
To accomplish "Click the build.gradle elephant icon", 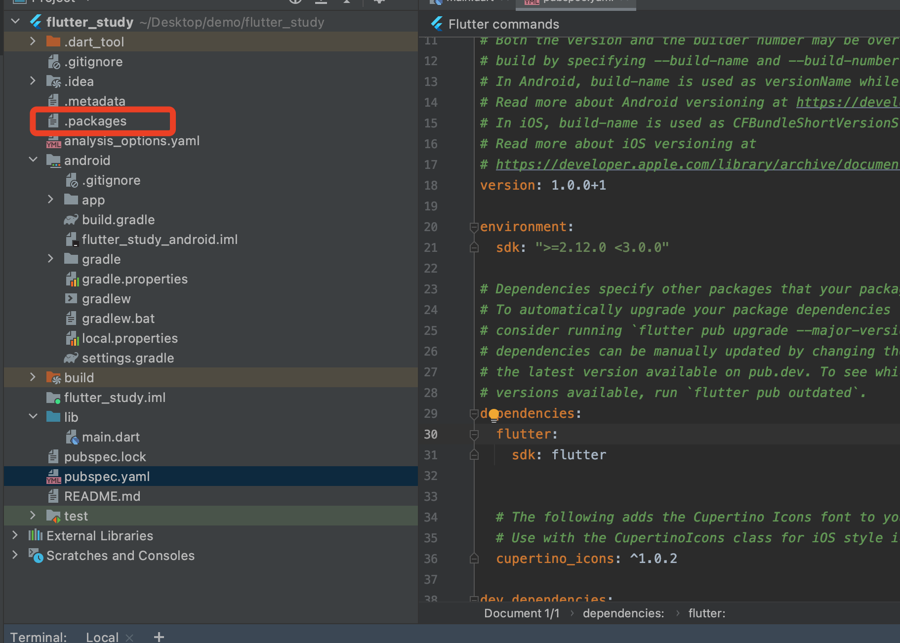I will point(71,220).
